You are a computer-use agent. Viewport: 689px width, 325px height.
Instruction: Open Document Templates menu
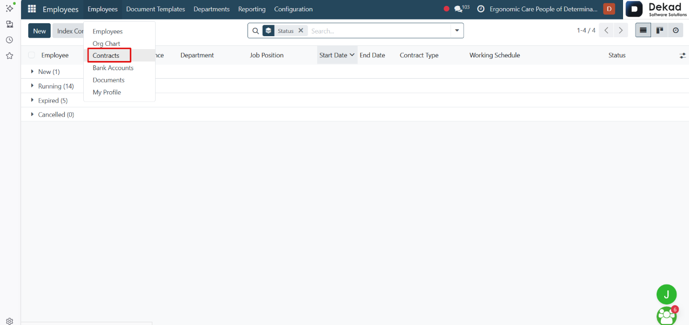pos(156,9)
